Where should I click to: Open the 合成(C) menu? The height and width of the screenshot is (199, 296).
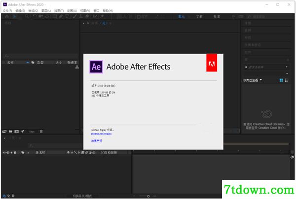pos(33,11)
